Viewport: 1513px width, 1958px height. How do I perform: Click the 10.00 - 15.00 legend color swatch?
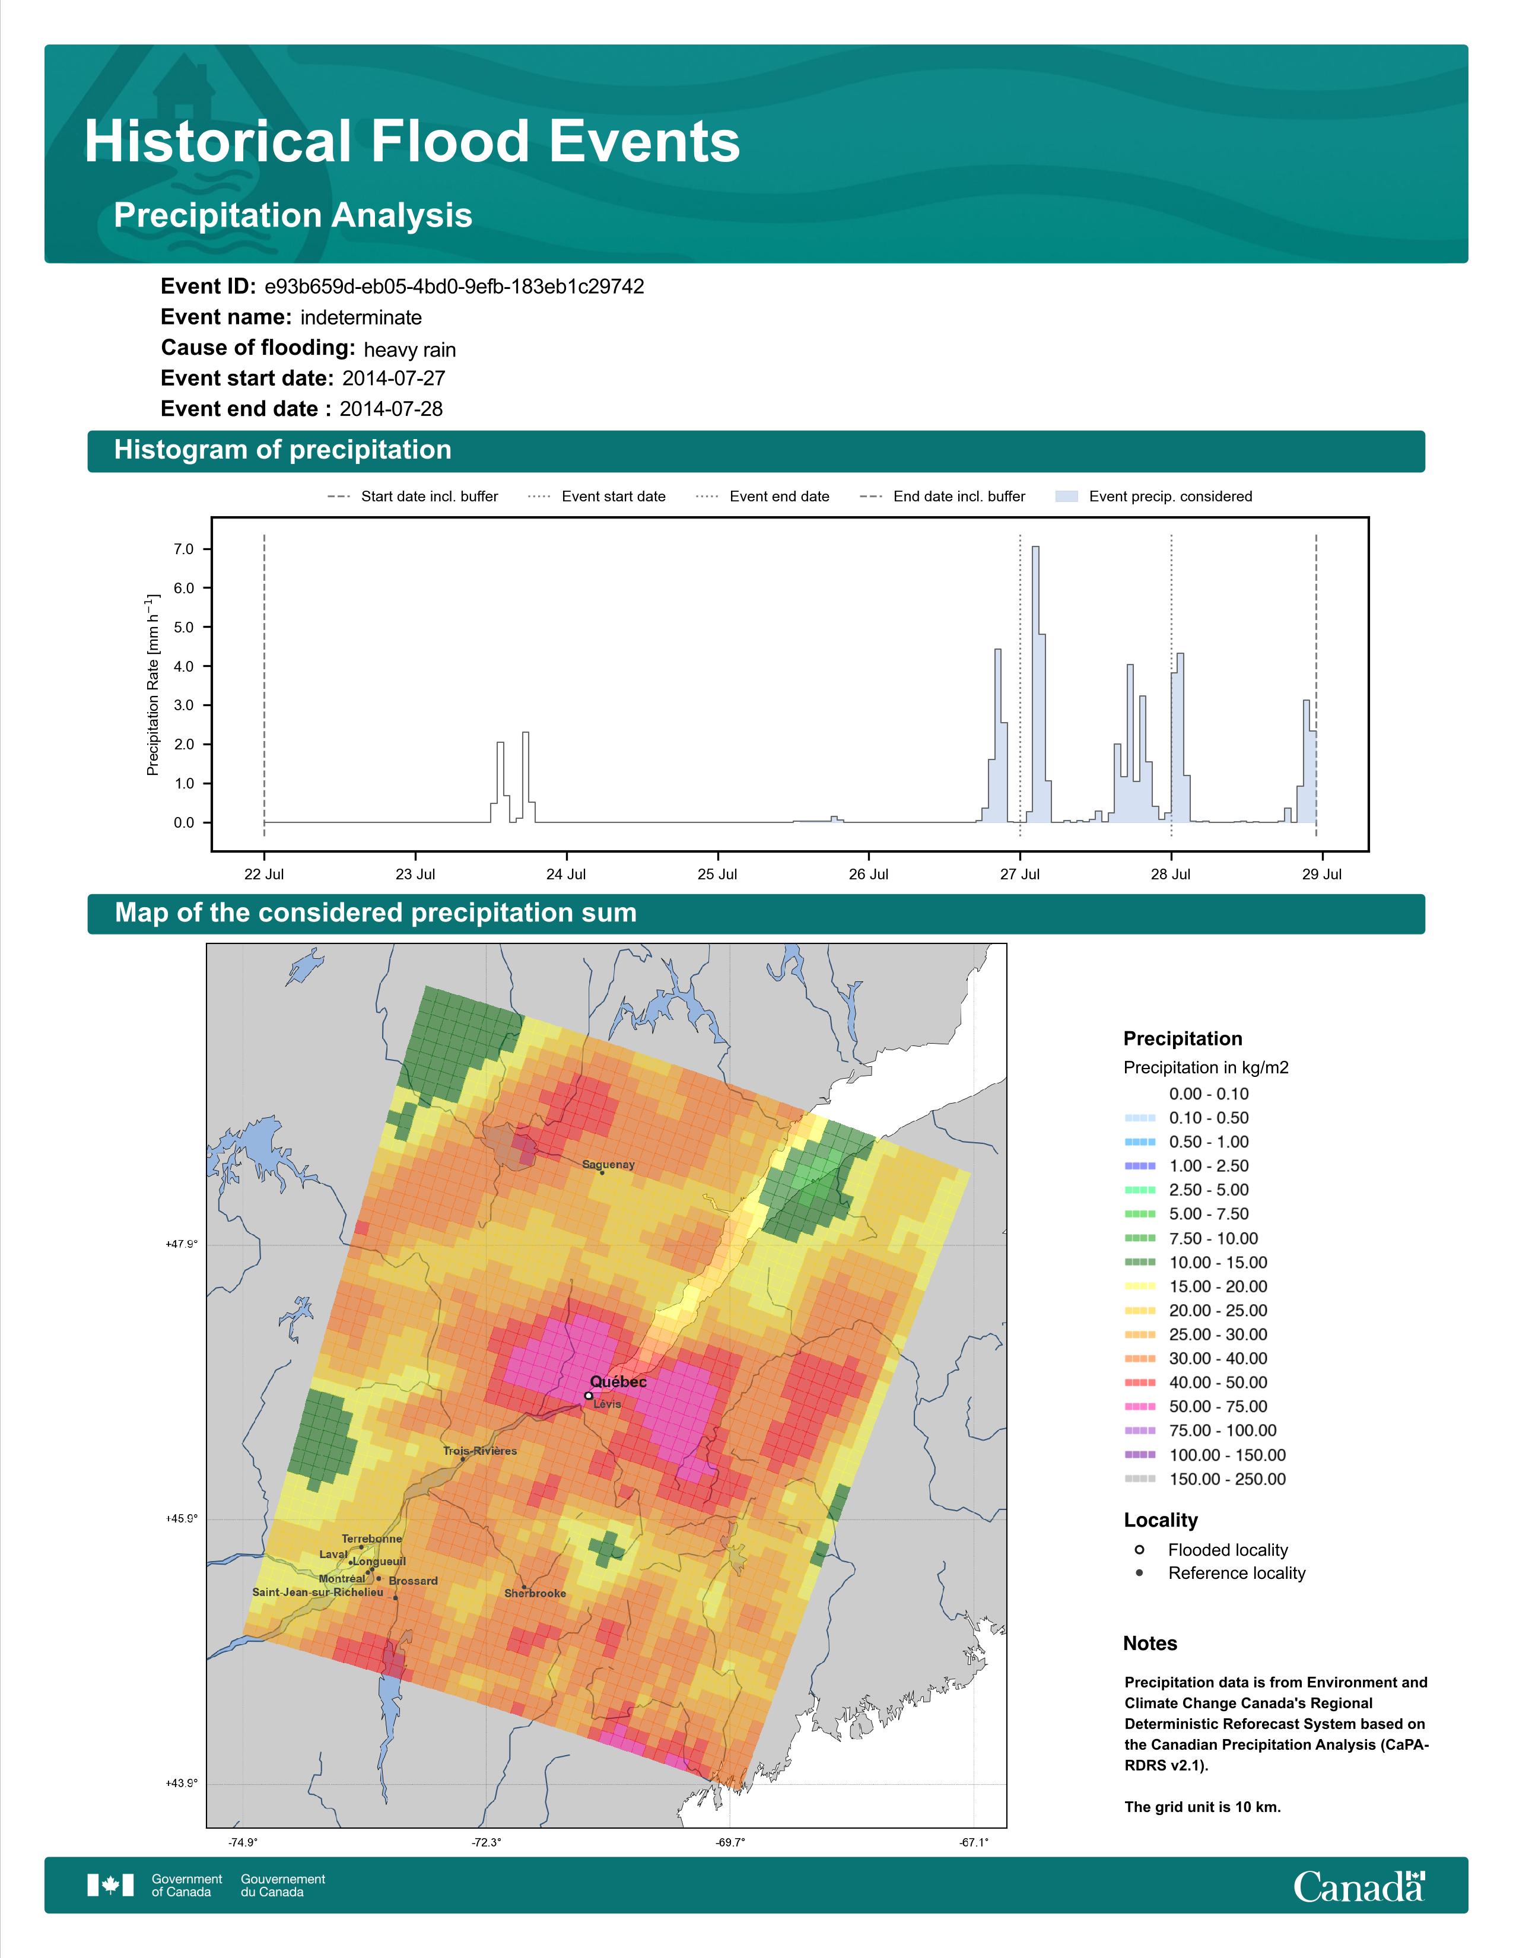point(1140,1262)
